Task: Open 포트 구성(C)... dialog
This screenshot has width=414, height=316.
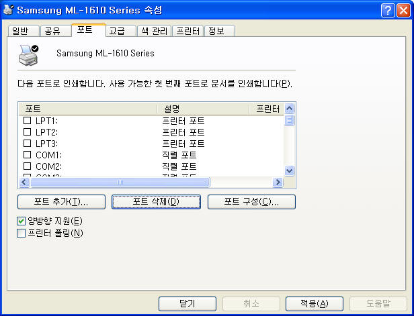Action: 251,202
